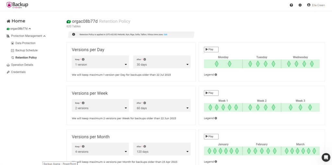
Task: Open the chat widget bubble icon
Action: (x=326, y=157)
